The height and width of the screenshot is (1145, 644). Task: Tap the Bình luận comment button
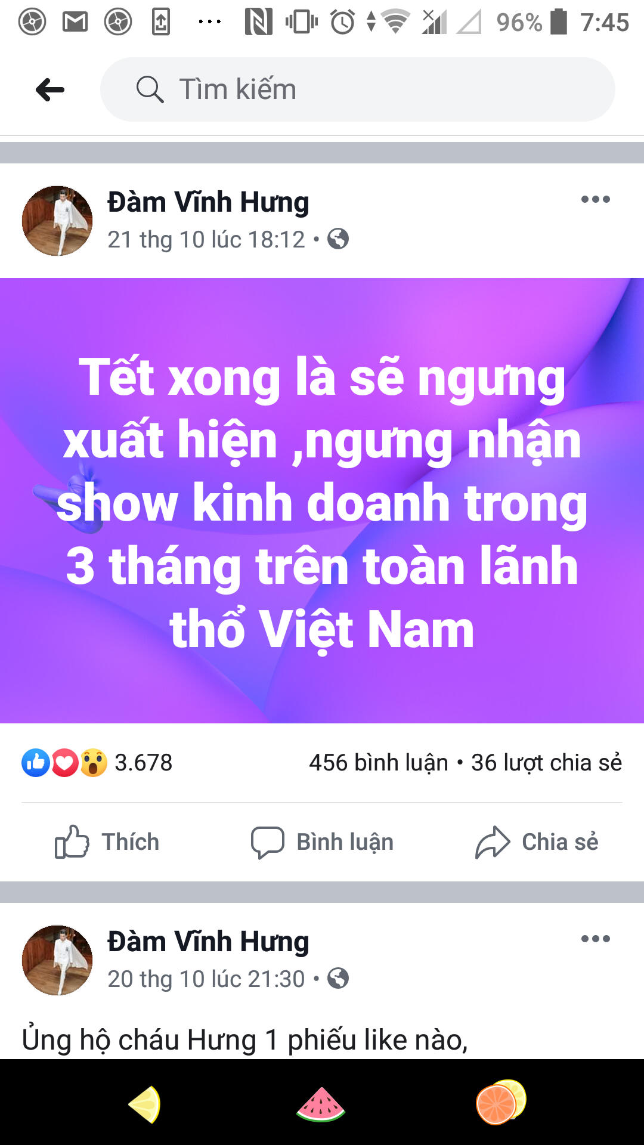(x=322, y=841)
